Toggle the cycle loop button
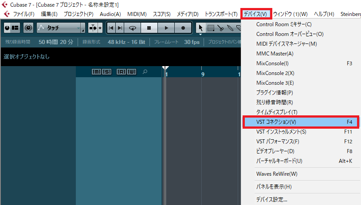The image size is (361, 205). 133,28
